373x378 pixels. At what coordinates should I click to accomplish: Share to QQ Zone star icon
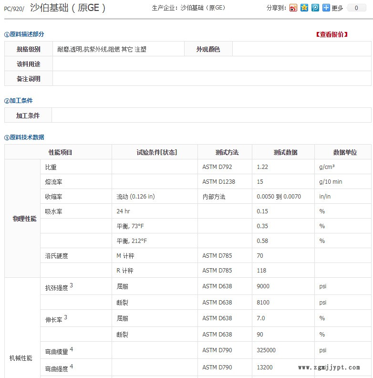tap(304, 8)
